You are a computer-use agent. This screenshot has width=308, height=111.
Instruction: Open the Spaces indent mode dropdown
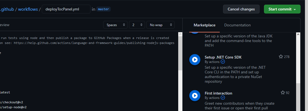[116, 25]
